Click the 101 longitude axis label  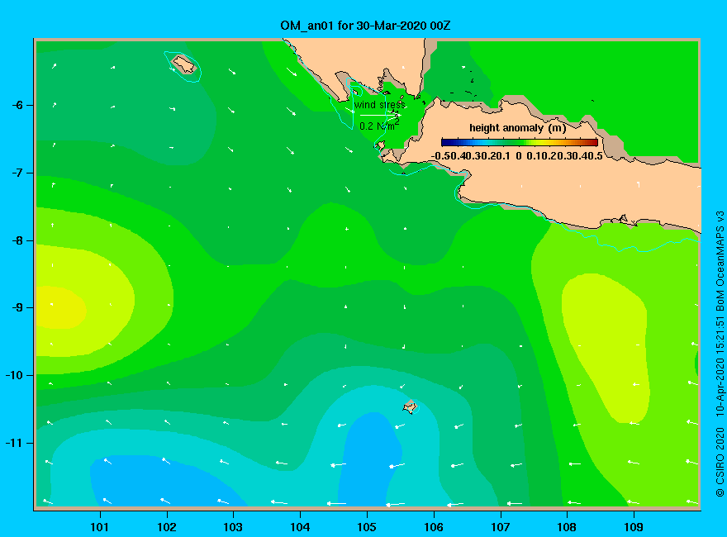coord(99,527)
